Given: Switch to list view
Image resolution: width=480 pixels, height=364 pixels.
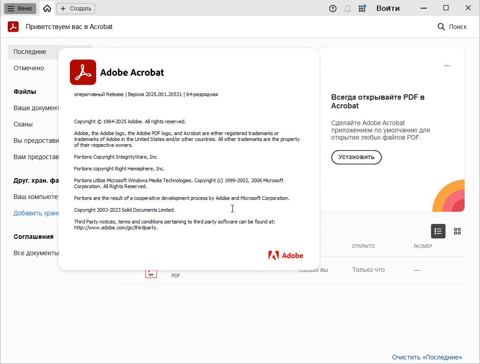Looking at the screenshot, I should coord(438,231).
